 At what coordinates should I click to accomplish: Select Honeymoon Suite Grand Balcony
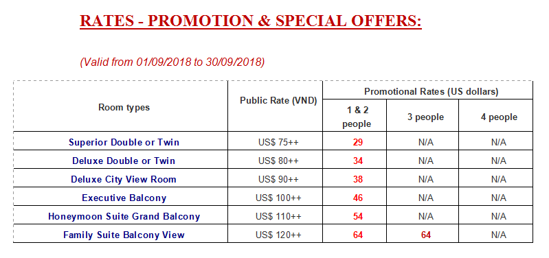[124, 216]
